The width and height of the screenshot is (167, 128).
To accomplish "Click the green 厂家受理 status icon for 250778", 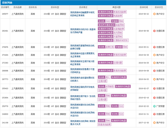I will point(154,106).
